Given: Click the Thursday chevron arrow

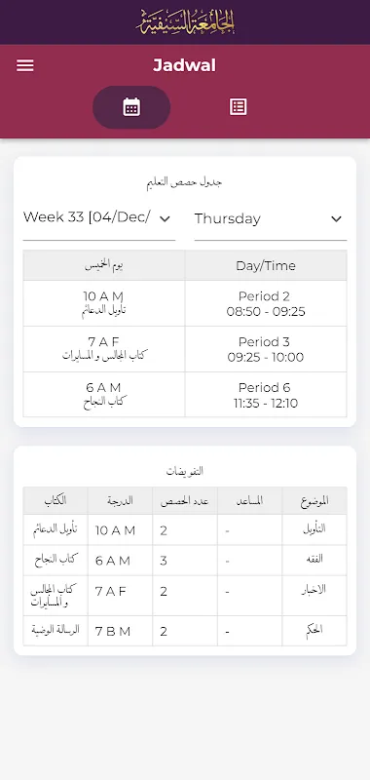Looking at the screenshot, I should pyautogui.click(x=336, y=218).
